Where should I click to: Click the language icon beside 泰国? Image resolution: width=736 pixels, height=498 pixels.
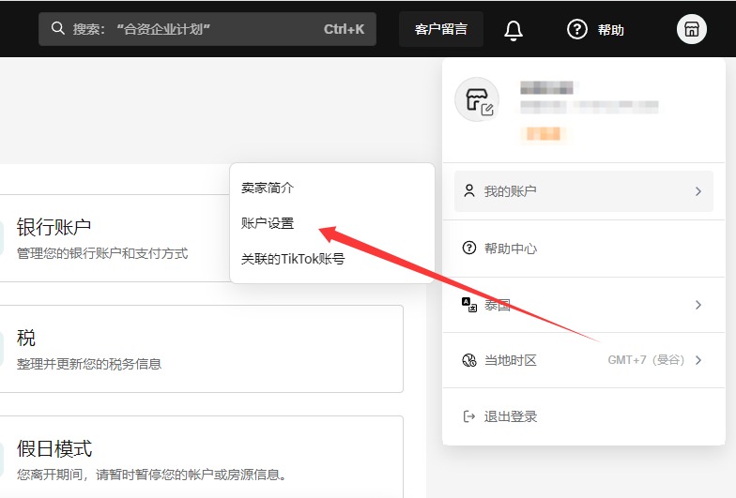coord(469,305)
